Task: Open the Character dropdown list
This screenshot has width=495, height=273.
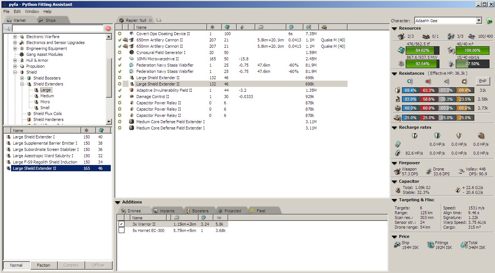Action: tap(479, 21)
